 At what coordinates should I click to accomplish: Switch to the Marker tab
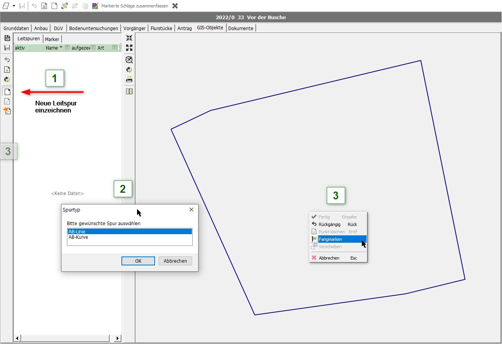[52, 39]
